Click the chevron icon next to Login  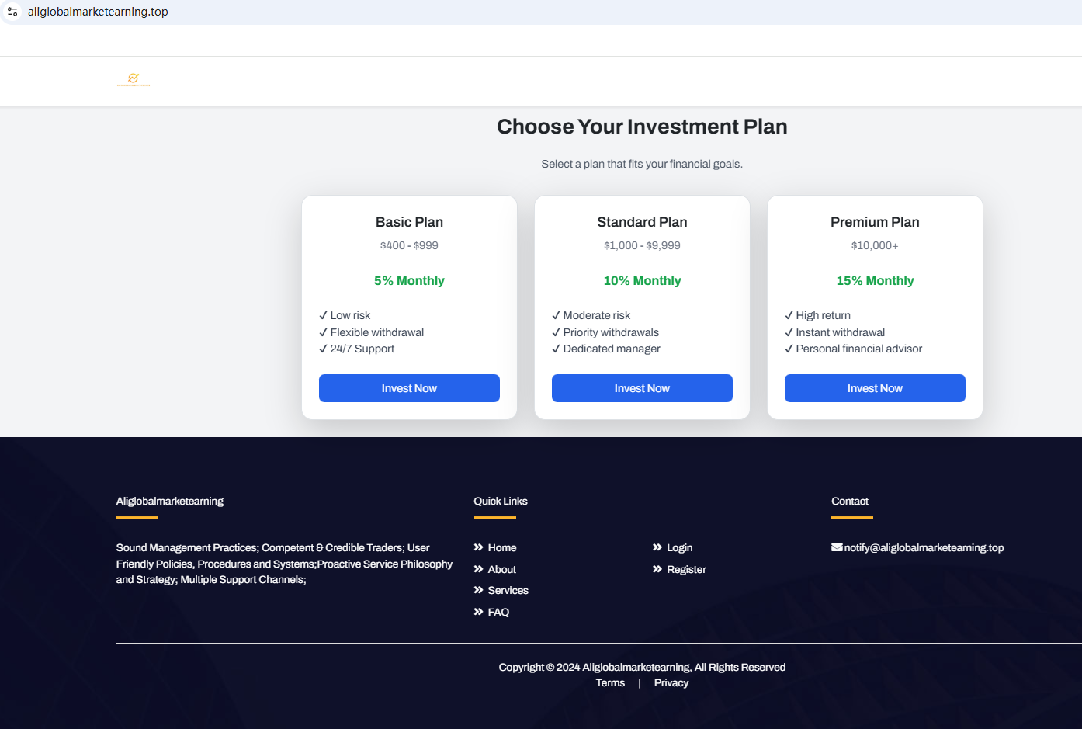[657, 547]
